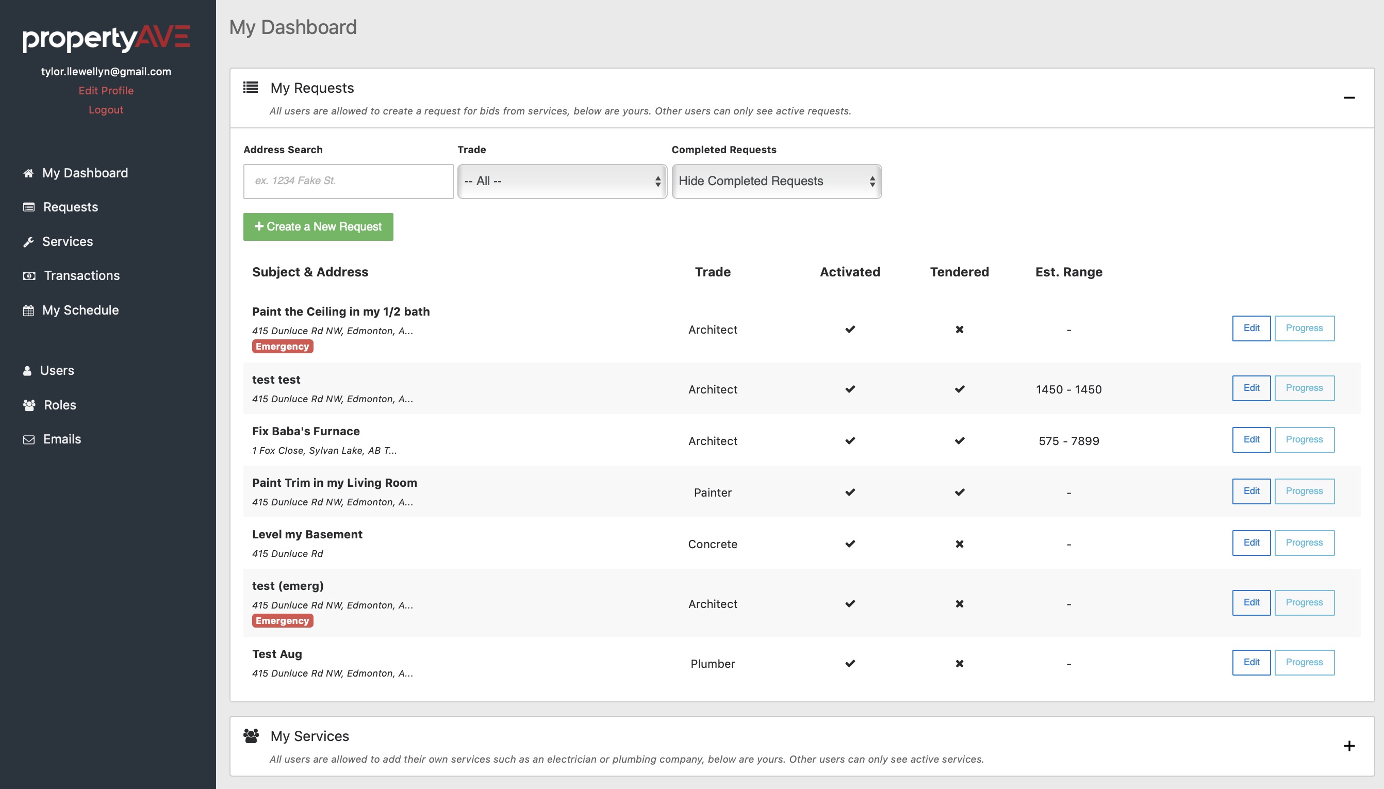Click the Edit Profile link
The width and height of the screenshot is (1384, 789).
pyautogui.click(x=106, y=90)
